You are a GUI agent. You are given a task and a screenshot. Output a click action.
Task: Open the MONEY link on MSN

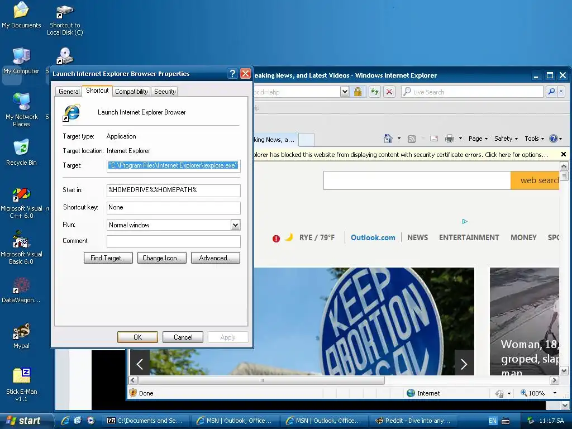point(523,237)
